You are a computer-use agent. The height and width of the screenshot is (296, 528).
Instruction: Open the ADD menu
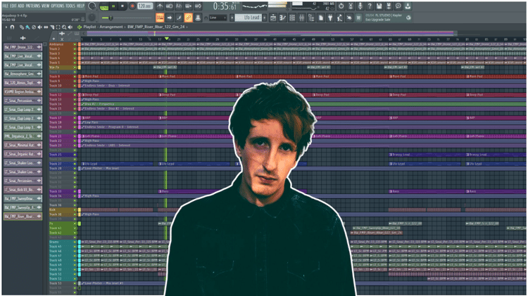[21, 6]
